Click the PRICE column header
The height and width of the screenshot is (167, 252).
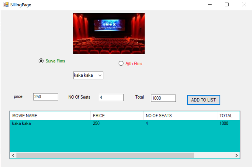point(117,116)
